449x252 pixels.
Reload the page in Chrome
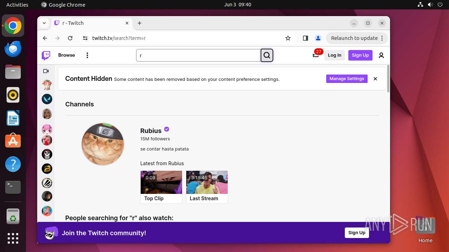tap(70, 38)
